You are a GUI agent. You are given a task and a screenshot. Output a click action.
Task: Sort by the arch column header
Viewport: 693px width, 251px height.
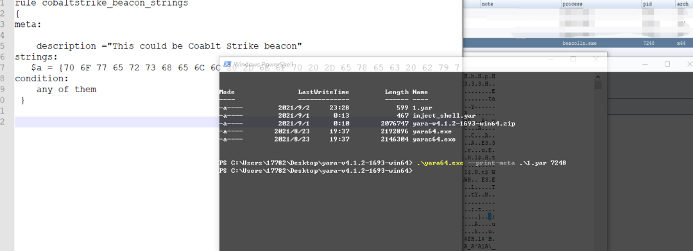[x=684, y=4]
